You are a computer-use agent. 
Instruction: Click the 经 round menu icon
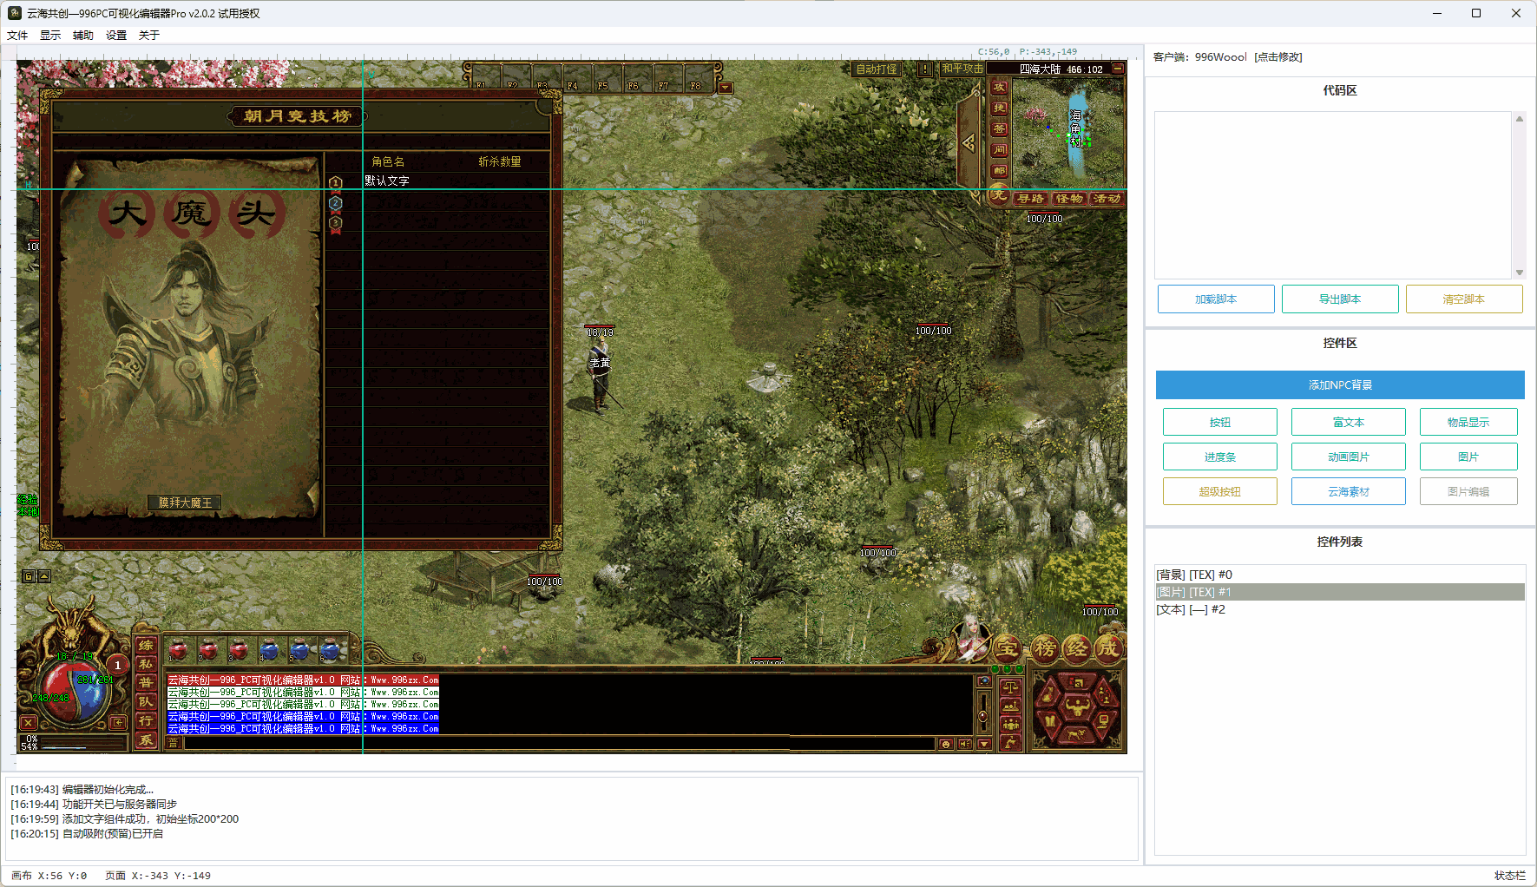(1077, 648)
